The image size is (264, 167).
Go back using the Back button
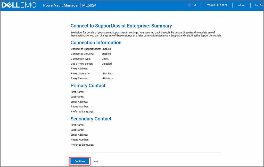[96, 162]
